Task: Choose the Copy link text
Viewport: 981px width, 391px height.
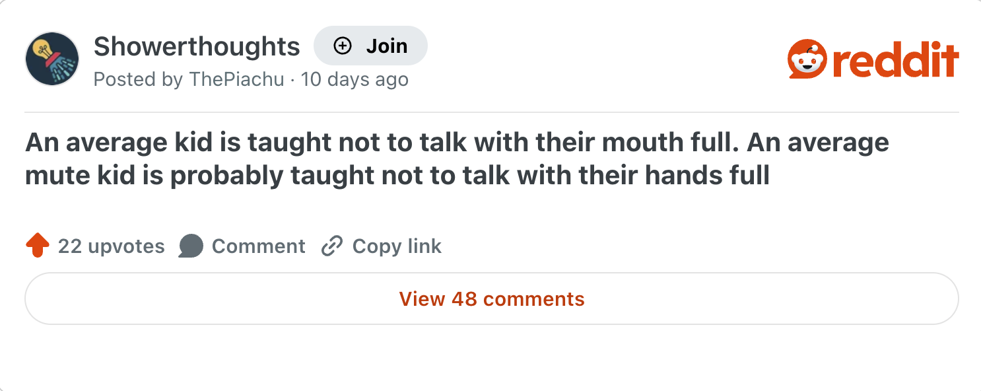Action: pos(397,246)
